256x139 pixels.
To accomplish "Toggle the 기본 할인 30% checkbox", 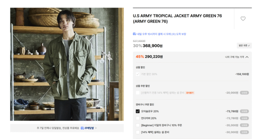I will coord(138,74).
